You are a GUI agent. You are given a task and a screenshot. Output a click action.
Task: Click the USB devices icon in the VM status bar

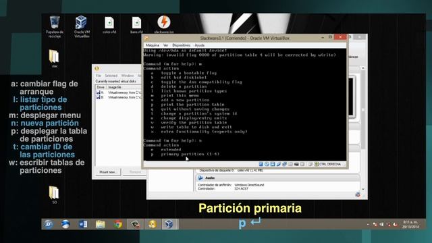tap(279, 164)
